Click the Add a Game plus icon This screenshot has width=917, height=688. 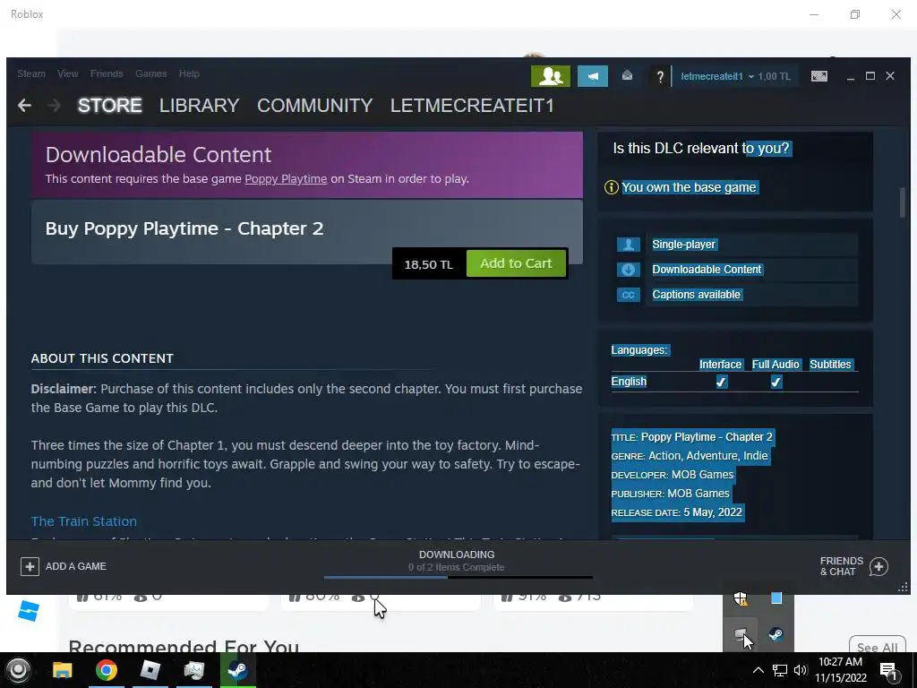pos(30,566)
